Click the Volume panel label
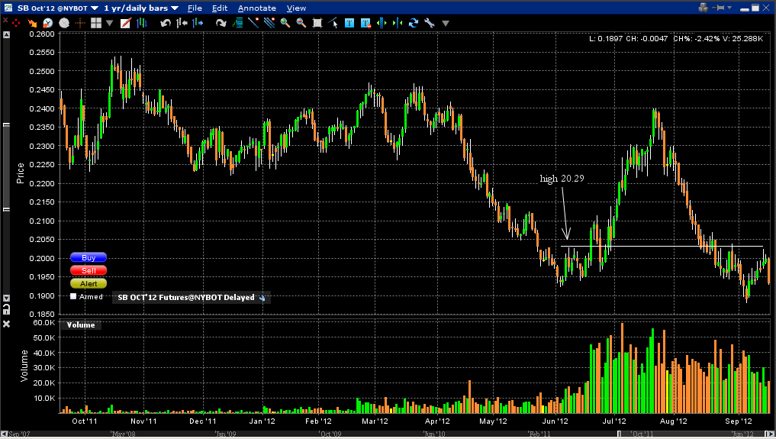This screenshot has width=776, height=439. click(81, 325)
